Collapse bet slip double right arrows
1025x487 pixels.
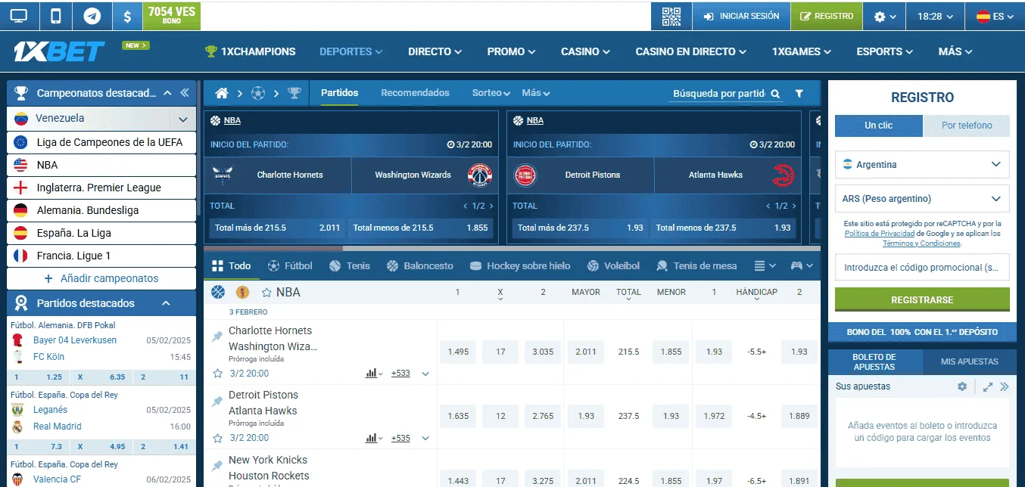pyautogui.click(x=1005, y=386)
